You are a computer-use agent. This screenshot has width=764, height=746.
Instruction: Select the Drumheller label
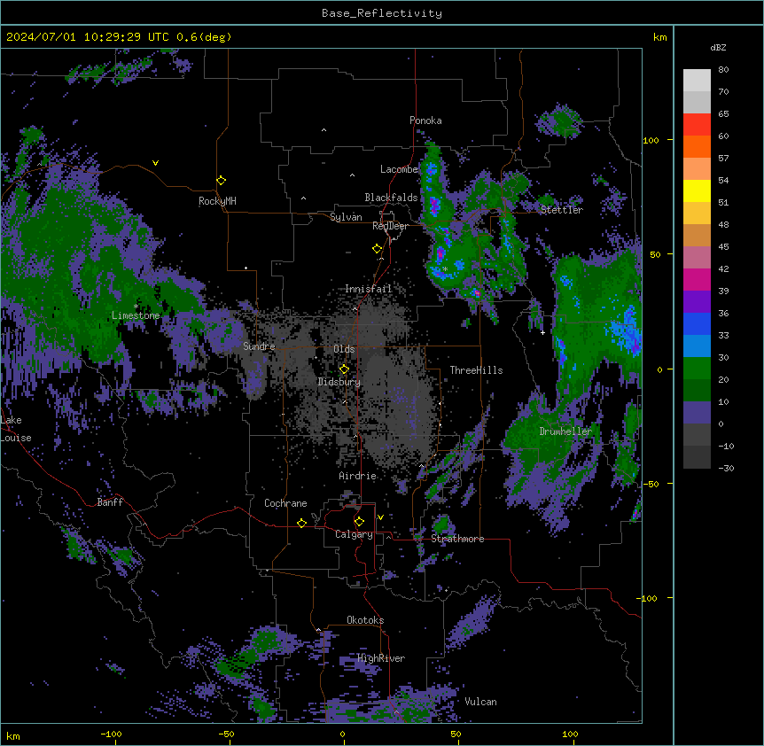(565, 431)
